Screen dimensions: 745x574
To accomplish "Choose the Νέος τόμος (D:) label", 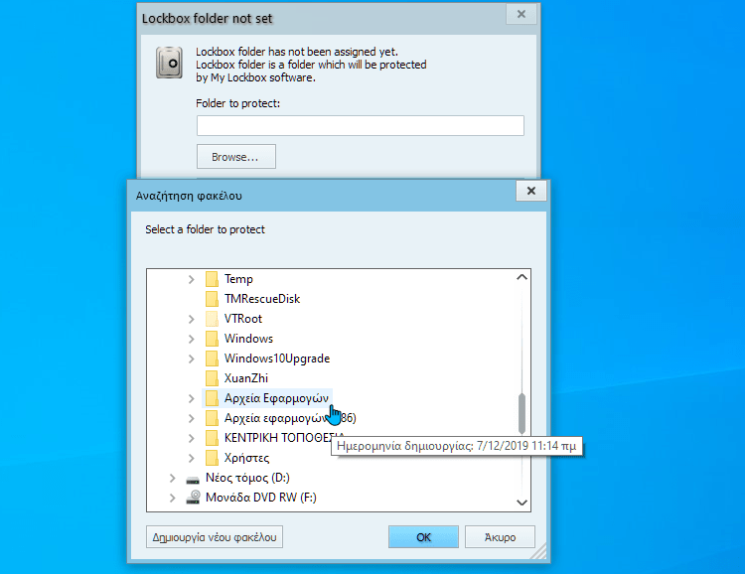I will coord(247,478).
